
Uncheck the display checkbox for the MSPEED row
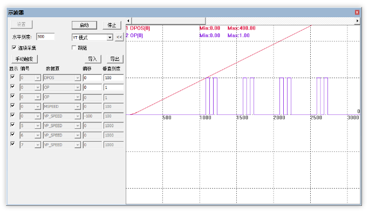(x=13, y=105)
